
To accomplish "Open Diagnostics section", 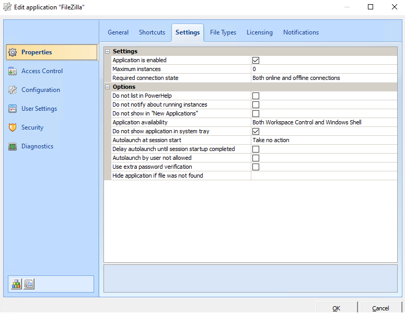I will 52,146.
